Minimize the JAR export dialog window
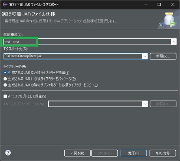The image size is (180, 161). pyautogui.click(x=146, y=4)
